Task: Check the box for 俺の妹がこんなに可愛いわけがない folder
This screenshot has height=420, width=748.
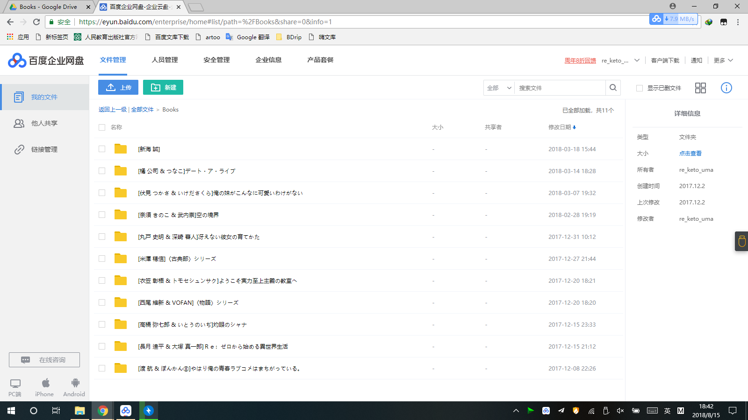Action: [102, 193]
